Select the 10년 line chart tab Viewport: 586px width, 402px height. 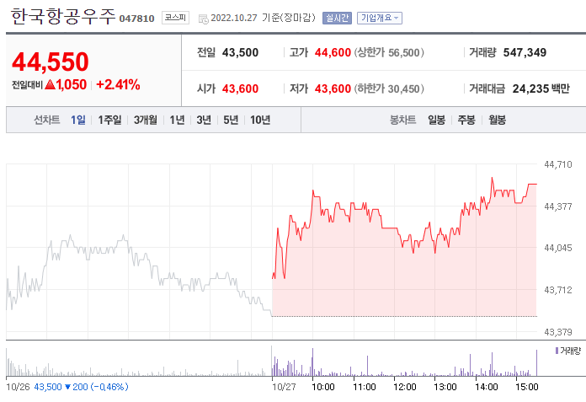click(260, 120)
